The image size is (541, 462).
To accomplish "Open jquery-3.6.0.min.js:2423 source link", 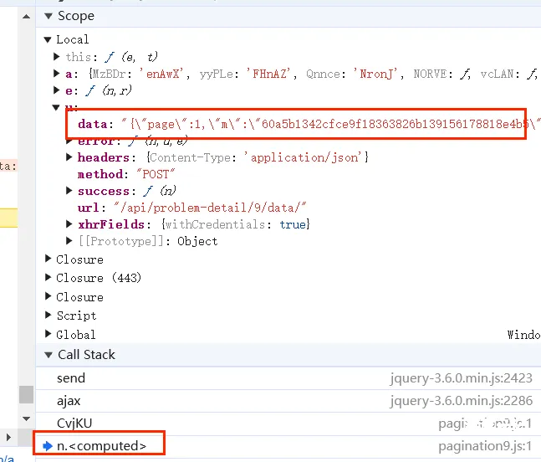I will 461,378.
